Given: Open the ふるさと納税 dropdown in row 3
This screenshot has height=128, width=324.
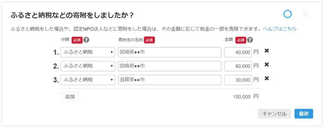Looking at the screenshot, I should [88, 80].
